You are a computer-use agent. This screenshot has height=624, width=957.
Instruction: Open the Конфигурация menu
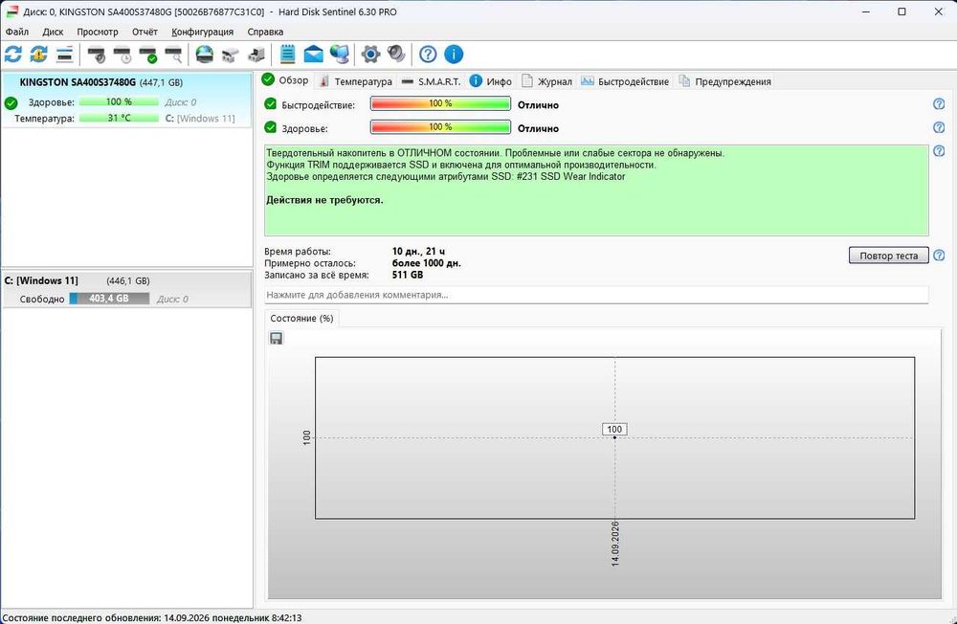tap(202, 32)
